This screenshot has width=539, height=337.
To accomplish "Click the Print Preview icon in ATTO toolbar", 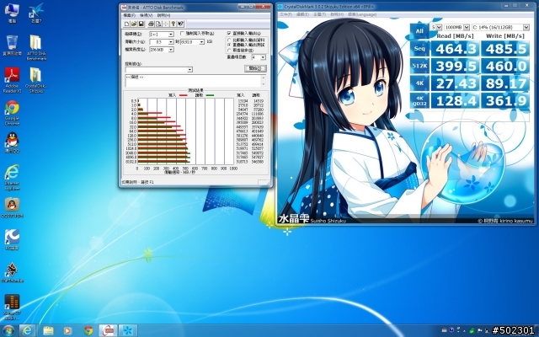I will (x=158, y=24).
